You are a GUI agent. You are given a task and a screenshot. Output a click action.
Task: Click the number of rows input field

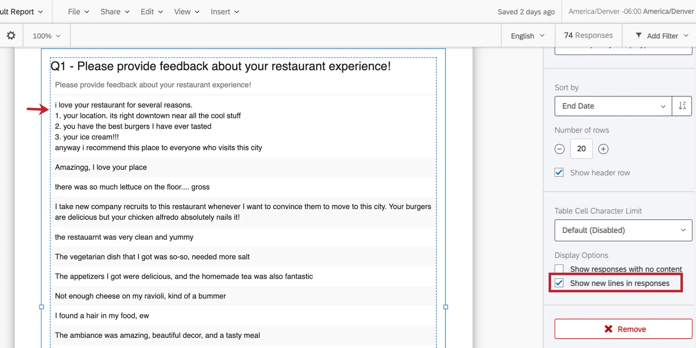click(x=581, y=149)
